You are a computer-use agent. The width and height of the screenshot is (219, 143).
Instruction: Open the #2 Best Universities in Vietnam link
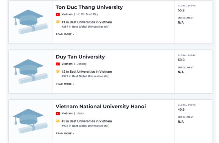pos(91,72)
